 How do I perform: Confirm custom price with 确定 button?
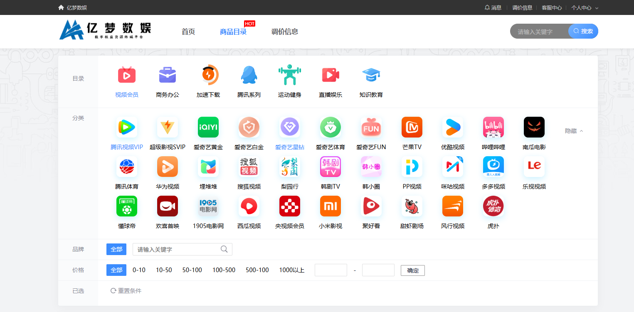[x=413, y=270]
